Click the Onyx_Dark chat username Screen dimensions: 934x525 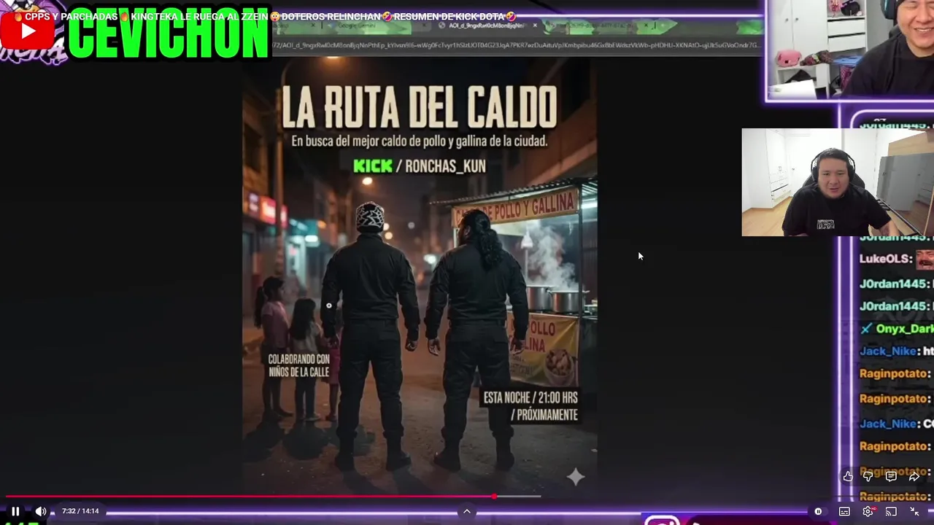[x=904, y=329]
